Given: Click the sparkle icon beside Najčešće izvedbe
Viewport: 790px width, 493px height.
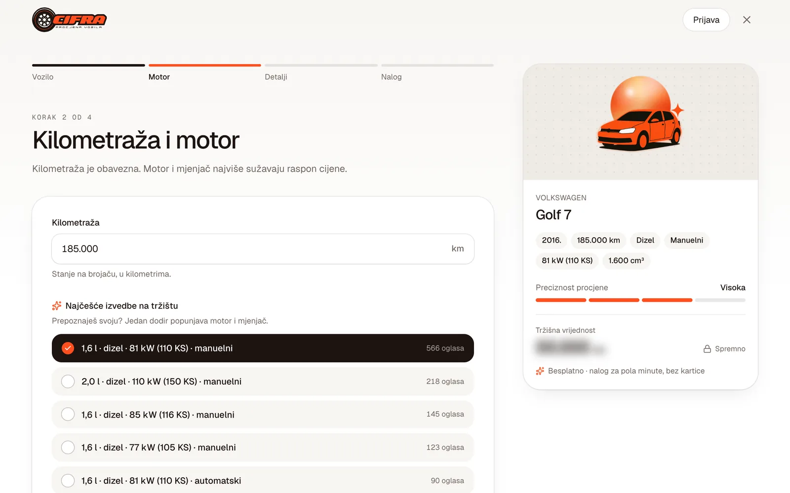Looking at the screenshot, I should point(57,306).
